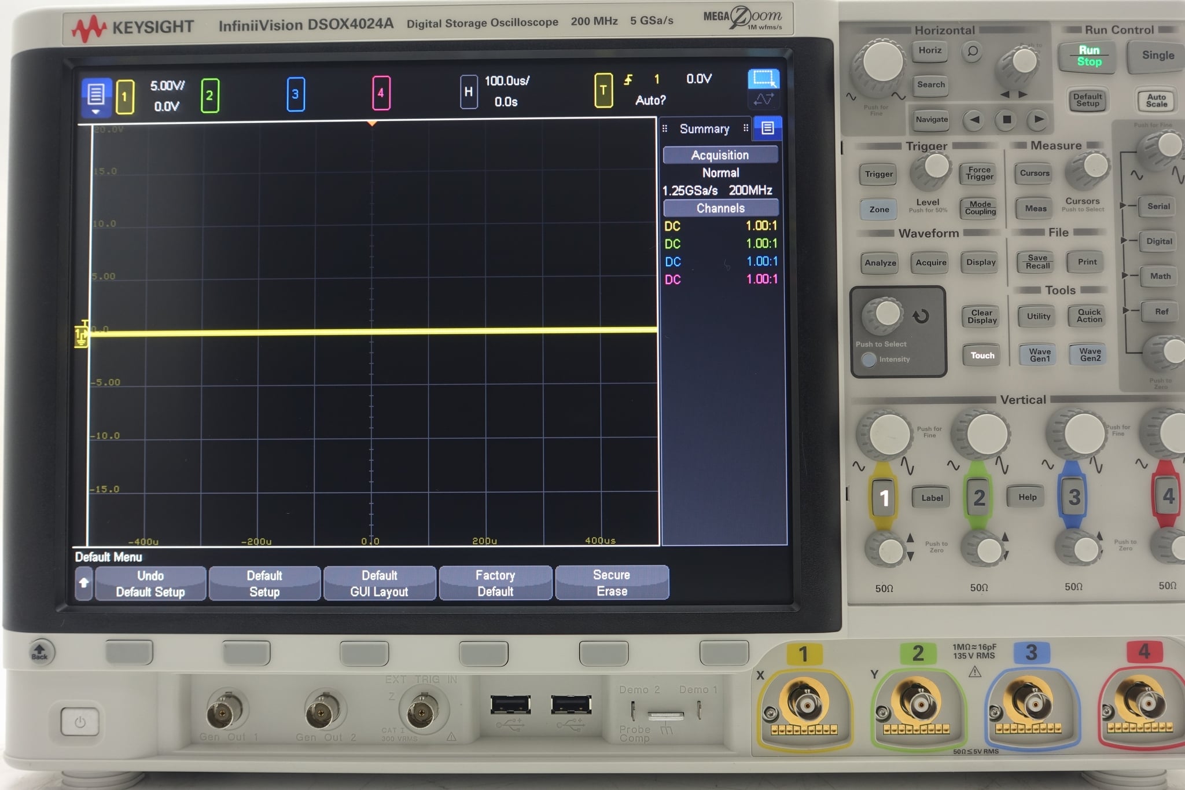The image size is (1185, 790).
Task: Push the Save Recall key
Action: coord(1037,262)
